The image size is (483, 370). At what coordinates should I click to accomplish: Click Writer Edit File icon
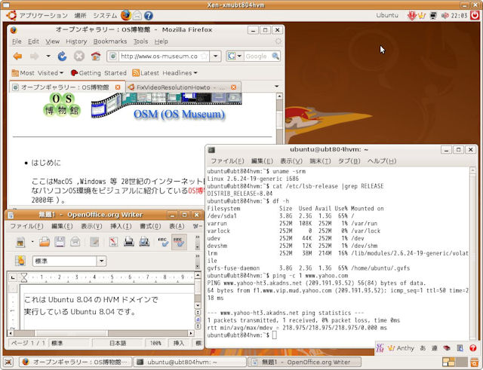tap(94, 242)
